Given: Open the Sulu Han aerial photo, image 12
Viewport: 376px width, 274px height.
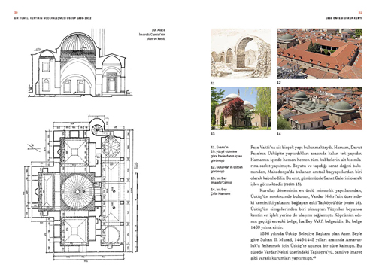Looking at the screenshot, I should 319,53.
